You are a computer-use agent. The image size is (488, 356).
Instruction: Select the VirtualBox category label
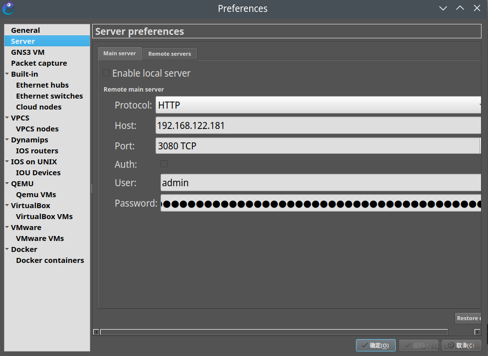coord(30,206)
